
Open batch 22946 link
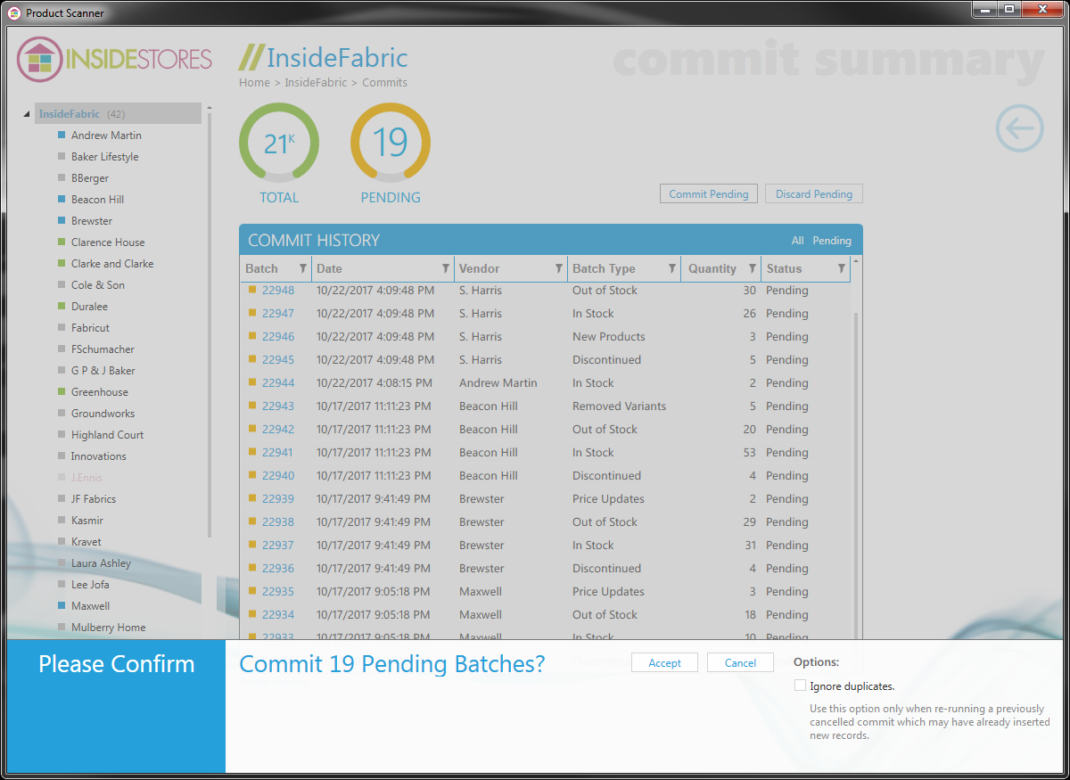[278, 337]
